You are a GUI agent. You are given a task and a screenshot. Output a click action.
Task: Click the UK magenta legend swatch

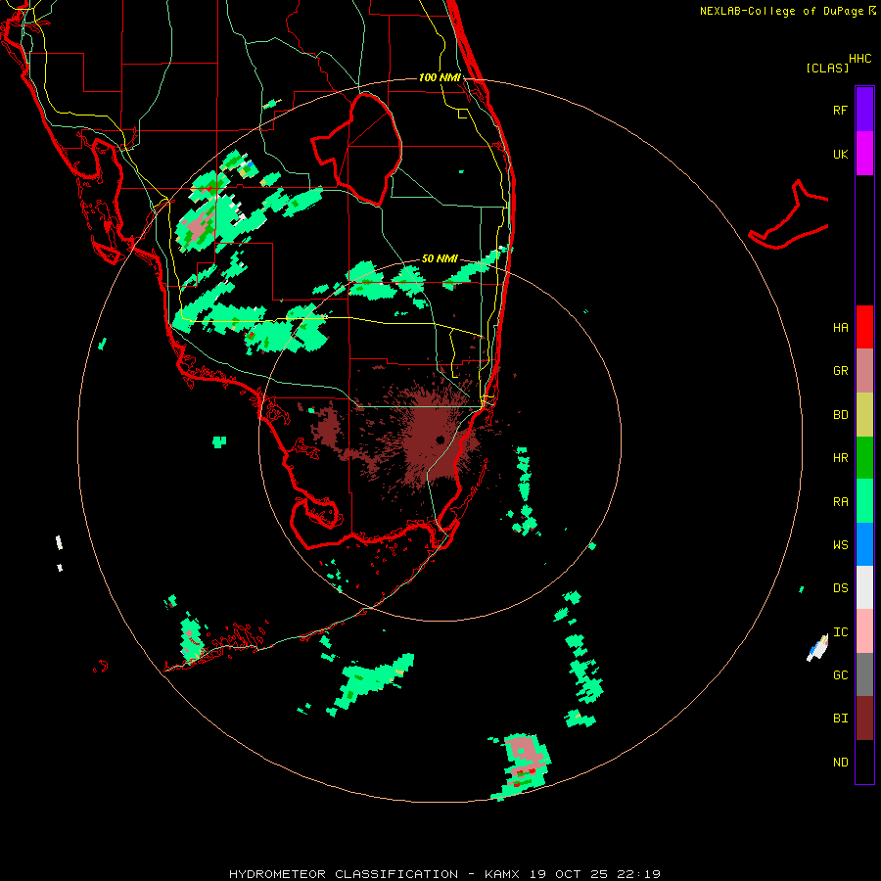864,154
